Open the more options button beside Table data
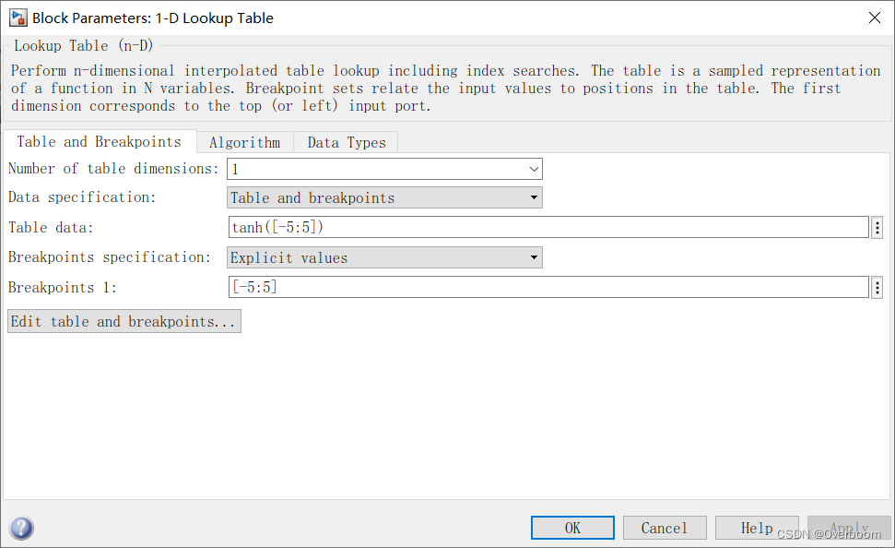The width and height of the screenshot is (895, 548). [877, 228]
